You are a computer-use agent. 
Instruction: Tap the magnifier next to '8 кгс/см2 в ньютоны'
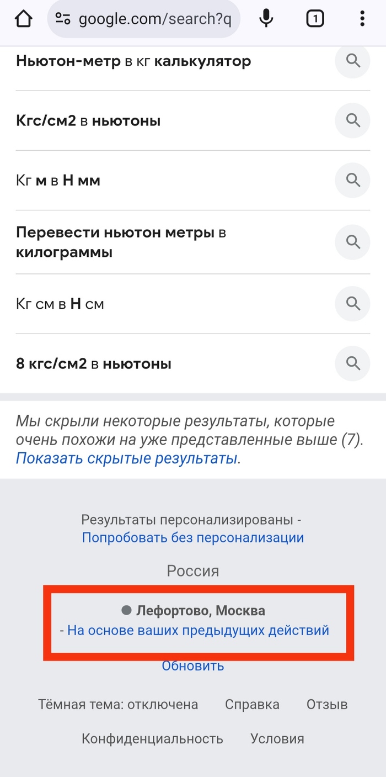coord(352,363)
